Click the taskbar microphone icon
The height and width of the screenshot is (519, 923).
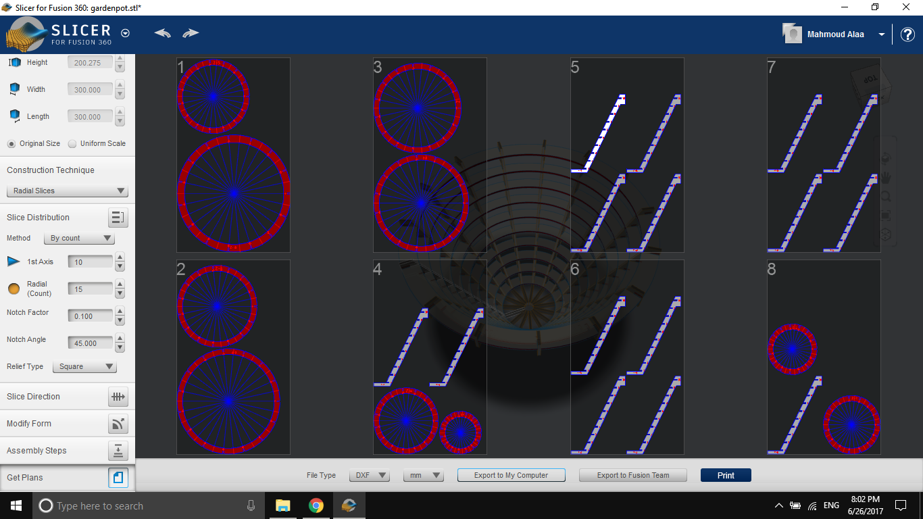(251, 505)
